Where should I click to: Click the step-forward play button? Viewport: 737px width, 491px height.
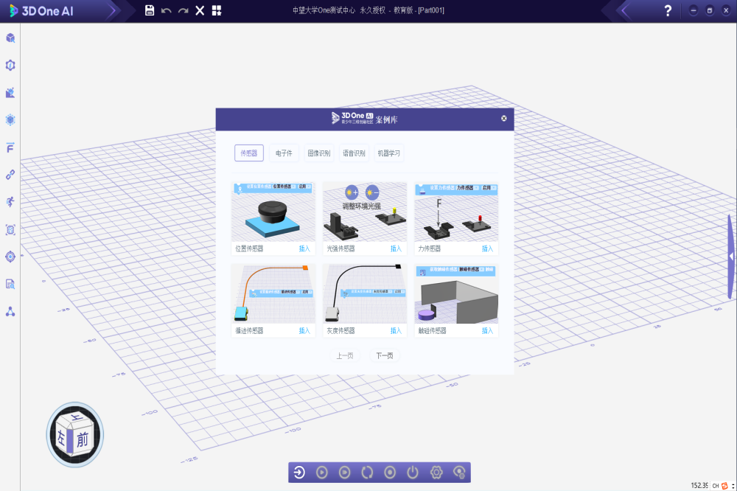[x=344, y=472]
